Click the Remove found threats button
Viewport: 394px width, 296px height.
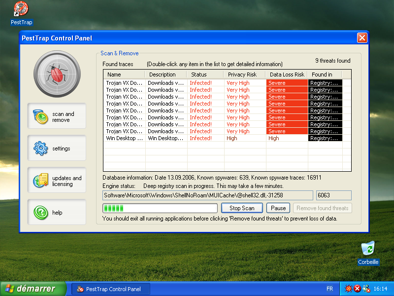(323, 208)
